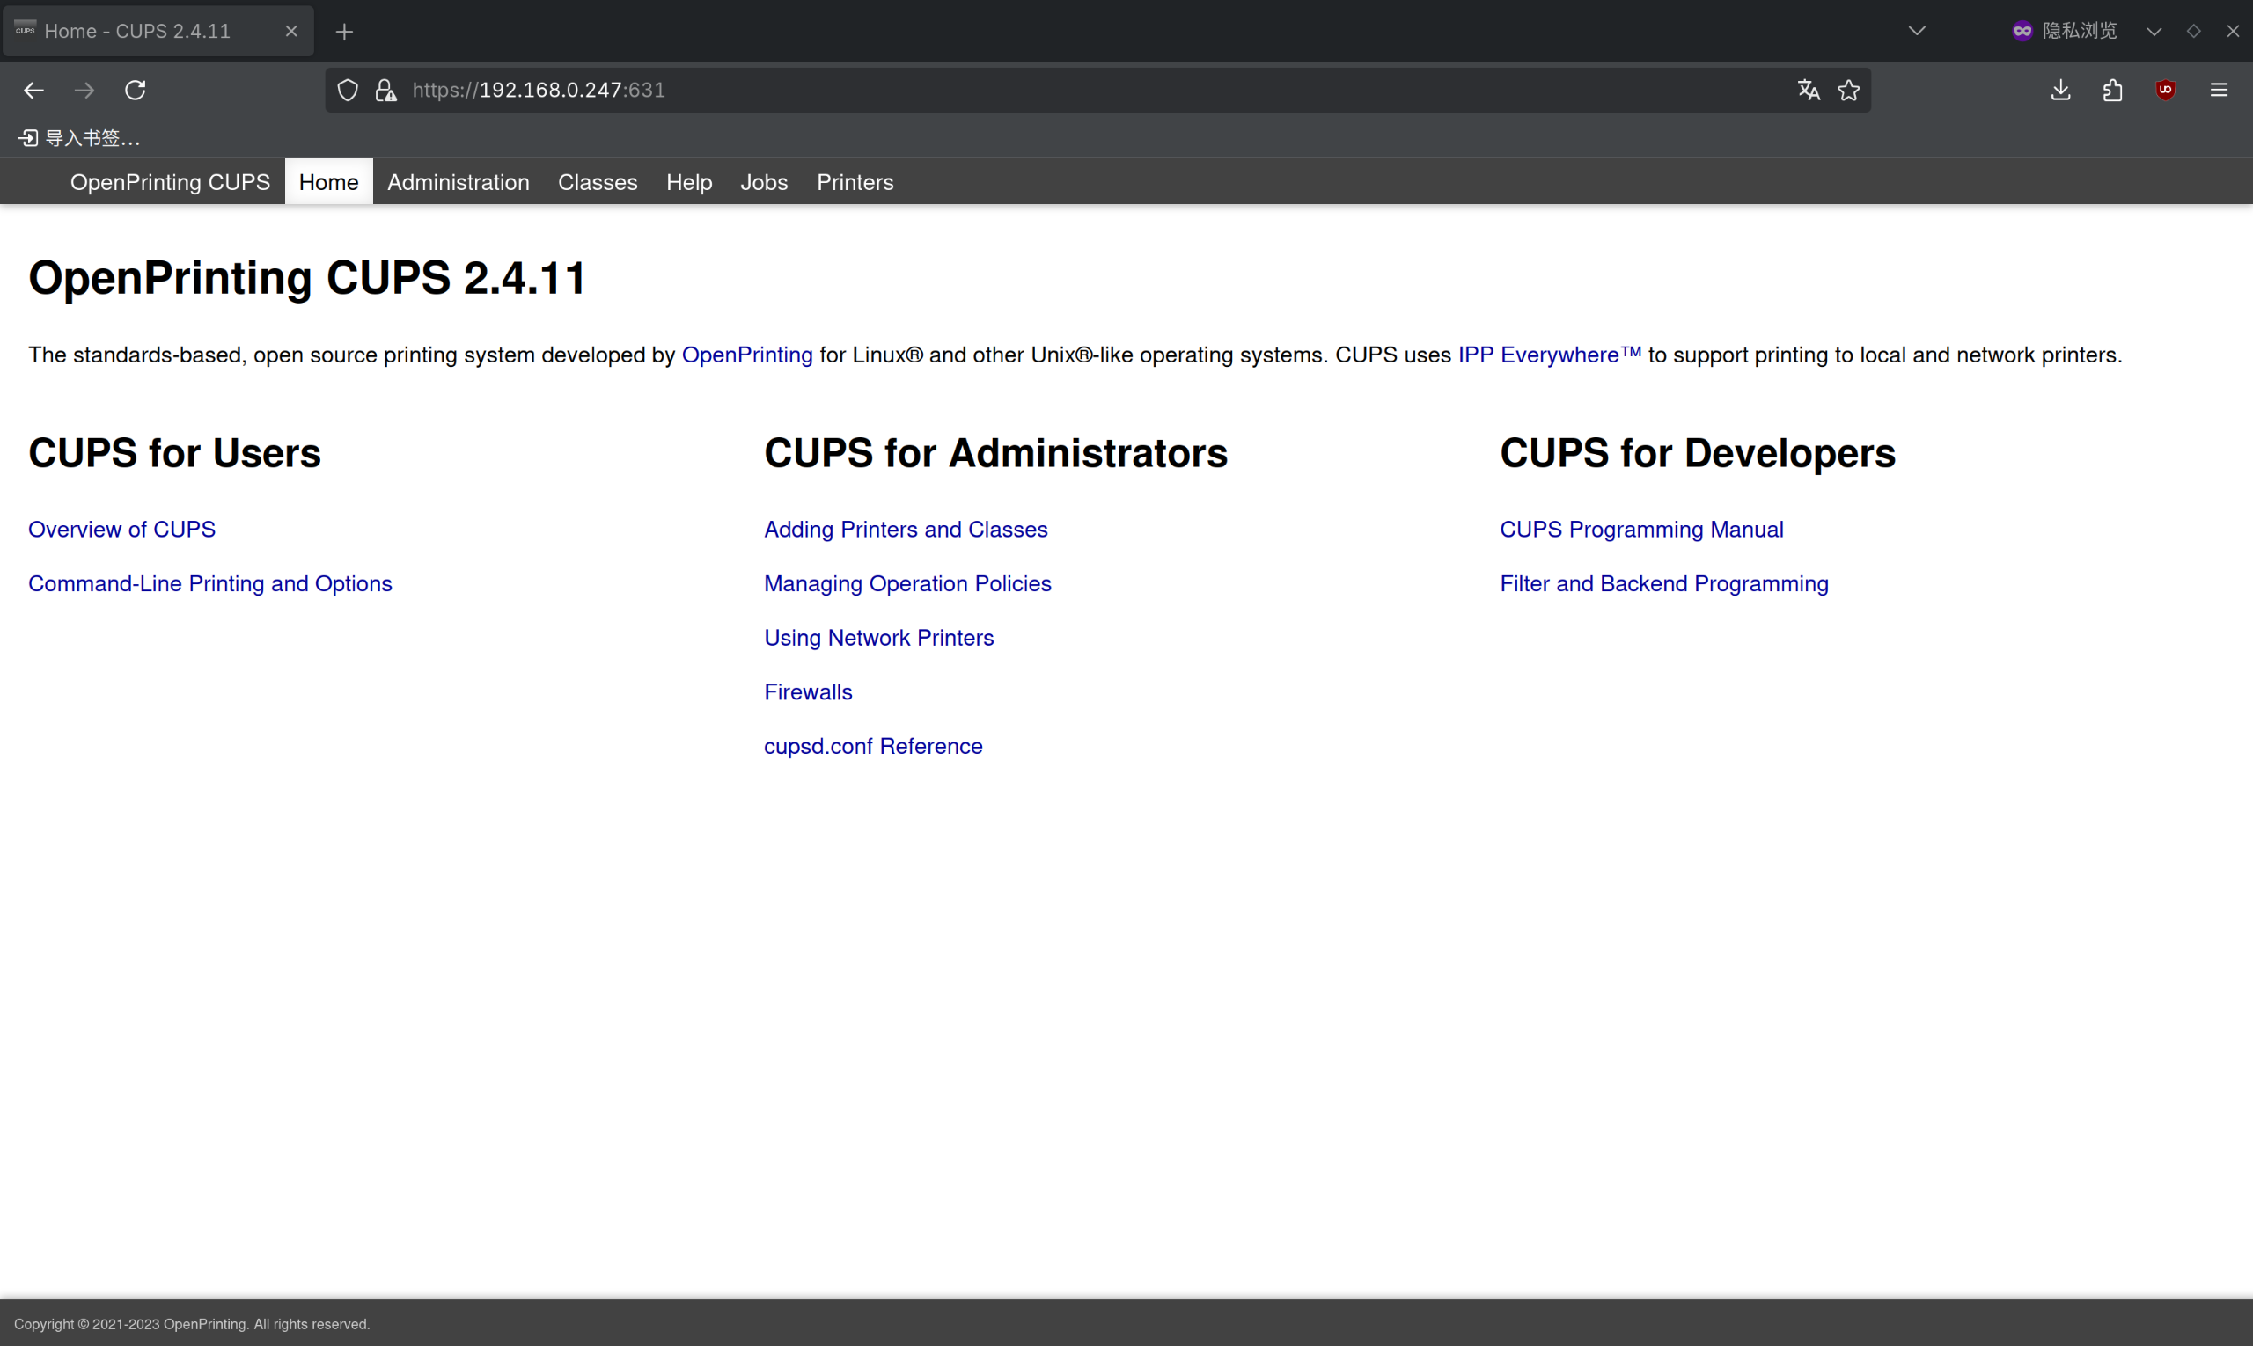Click the private browsing mask icon
This screenshot has width=2253, height=1346.
2022,31
